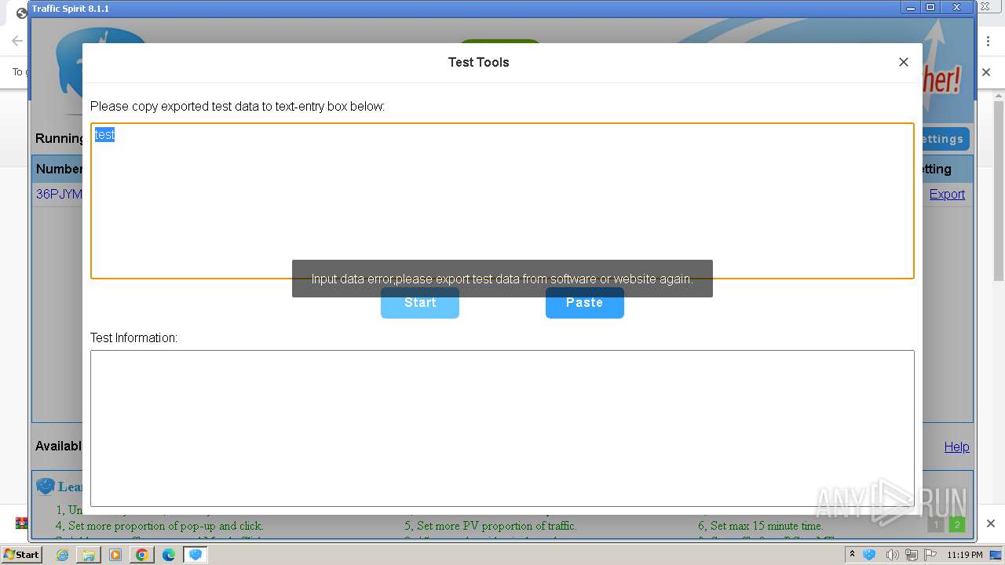Viewport: 1005px width, 565px height.
Task: Click the selected word 'test' in the box
Action: 104,135
